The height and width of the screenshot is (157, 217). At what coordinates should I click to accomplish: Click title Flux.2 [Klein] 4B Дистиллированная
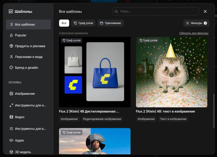point(89,111)
